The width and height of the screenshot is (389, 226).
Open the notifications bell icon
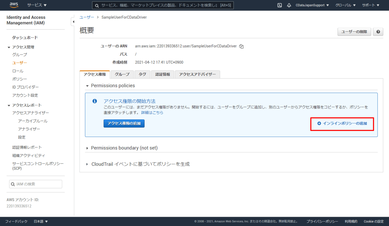tap(289, 5)
